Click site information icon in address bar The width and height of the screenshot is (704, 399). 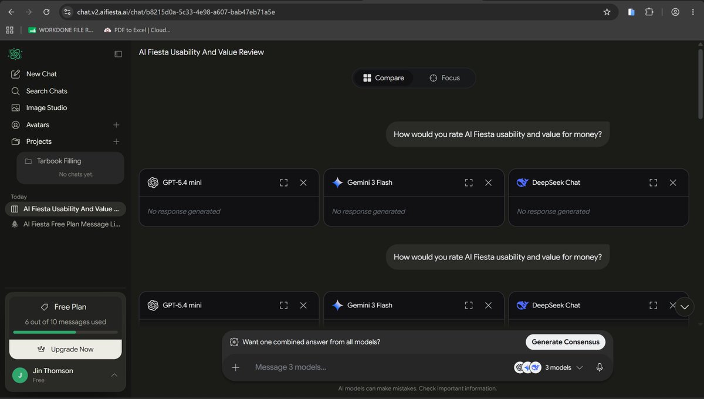(67, 12)
